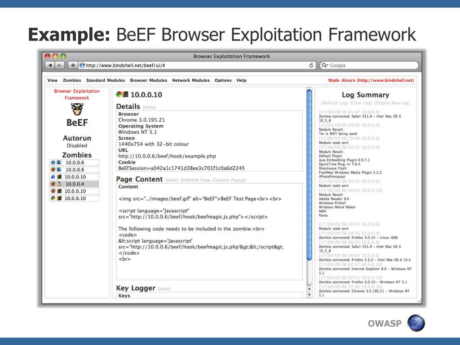Viewport: 460px width, 345px height.
Task: Click the Log Summary heading
Action: [x=366, y=95]
